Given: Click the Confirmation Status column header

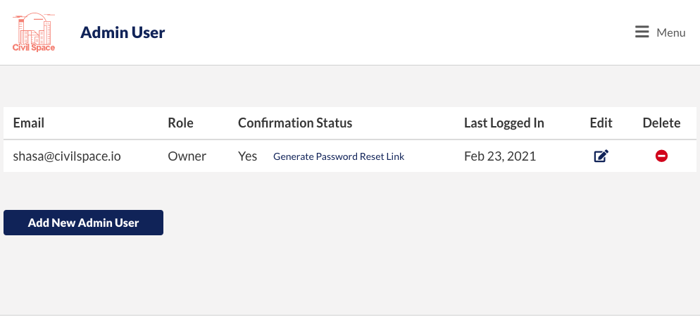Looking at the screenshot, I should pos(295,123).
